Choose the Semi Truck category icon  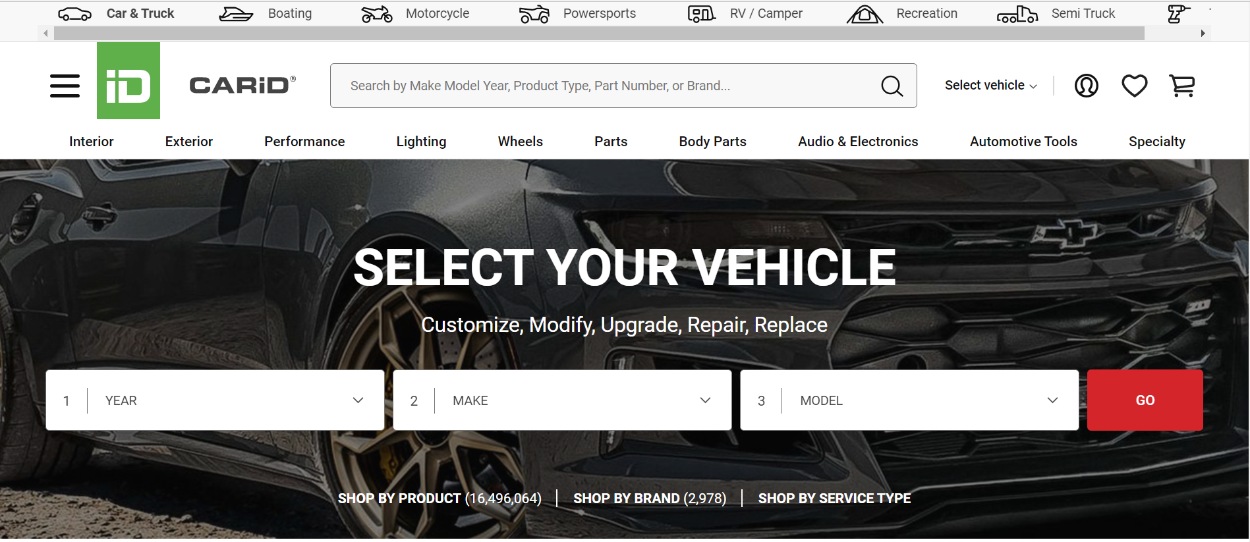1017,14
